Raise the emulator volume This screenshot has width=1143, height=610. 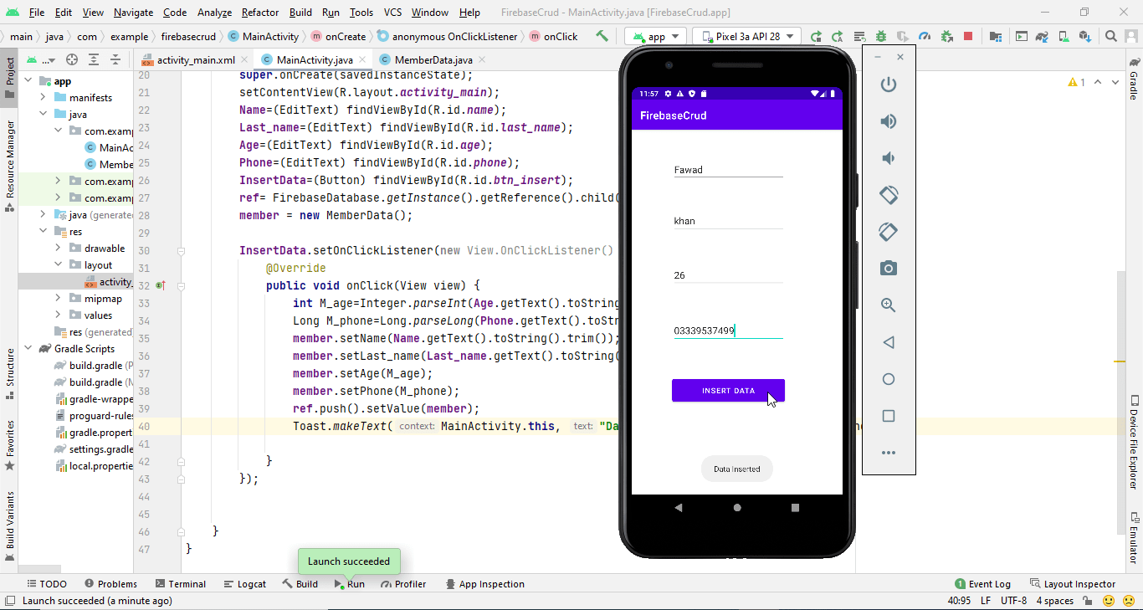tap(889, 121)
